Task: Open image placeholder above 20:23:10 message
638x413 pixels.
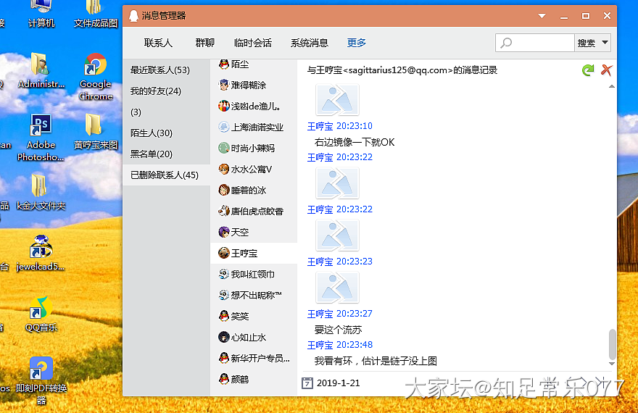Action: 337,99
